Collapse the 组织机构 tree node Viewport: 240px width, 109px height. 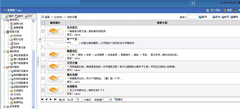[4, 52]
